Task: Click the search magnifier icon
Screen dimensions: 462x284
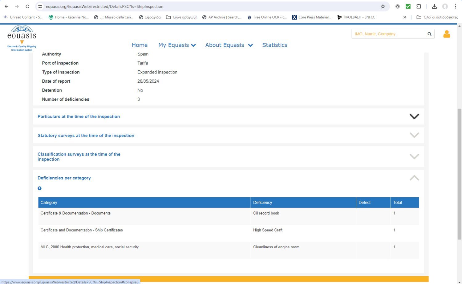Action: pyautogui.click(x=429, y=34)
